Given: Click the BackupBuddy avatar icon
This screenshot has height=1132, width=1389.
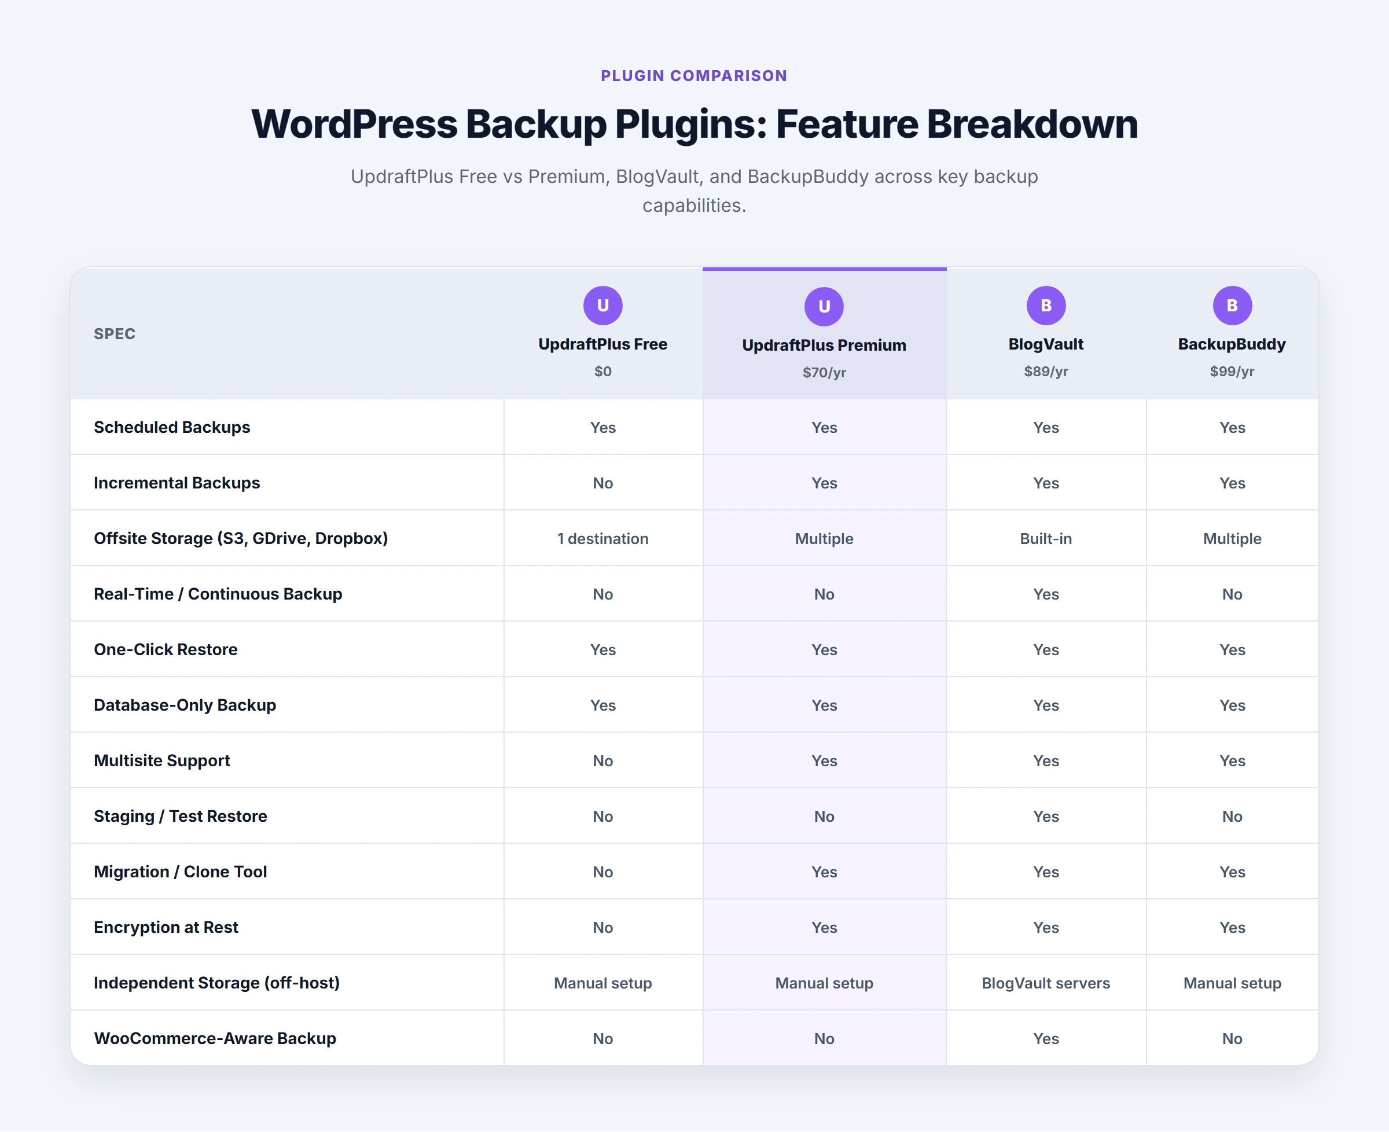Looking at the screenshot, I should coord(1232,305).
